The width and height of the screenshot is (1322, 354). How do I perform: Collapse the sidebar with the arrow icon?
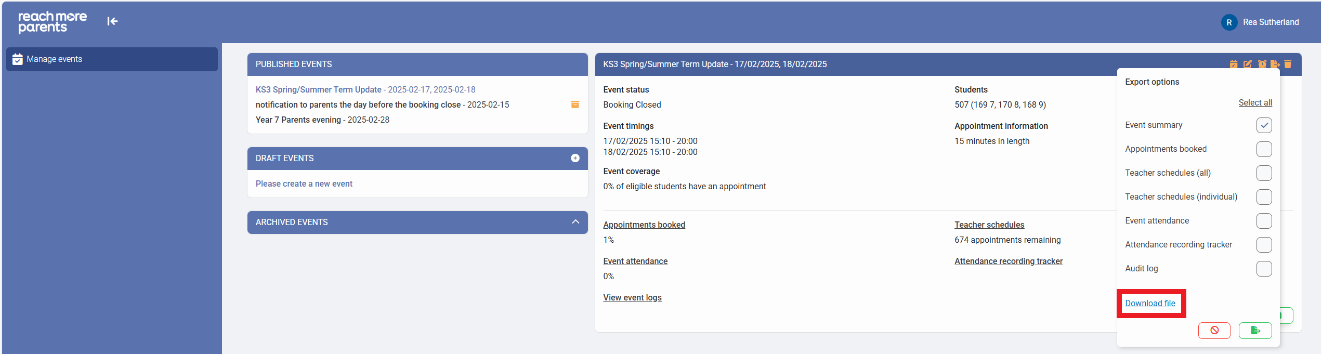pyautogui.click(x=112, y=21)
